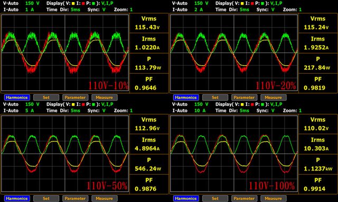Click the Irms 4.8964A measurement
This screenshot has width=338, height=202.
(x=149, y=144)
